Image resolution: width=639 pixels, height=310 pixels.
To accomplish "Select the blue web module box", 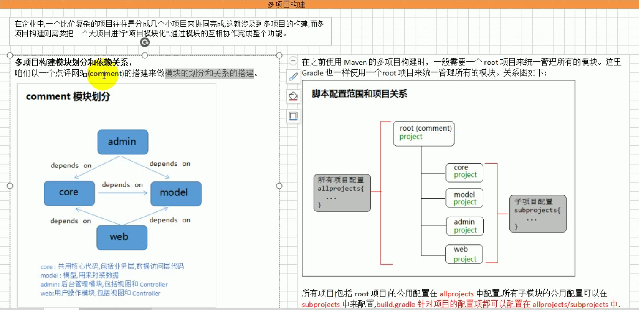I will [122, 237].
